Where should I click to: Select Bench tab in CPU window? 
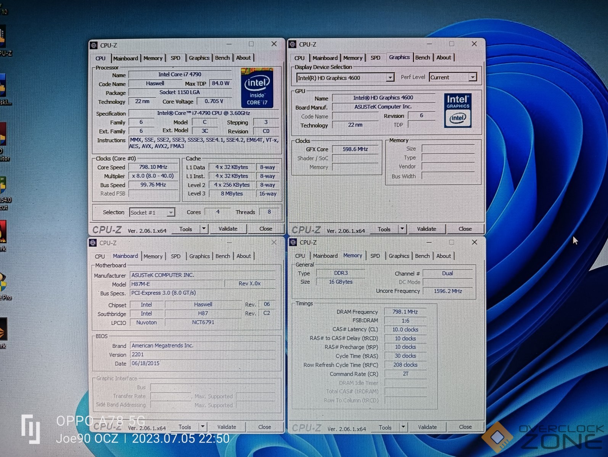(222, 58)
